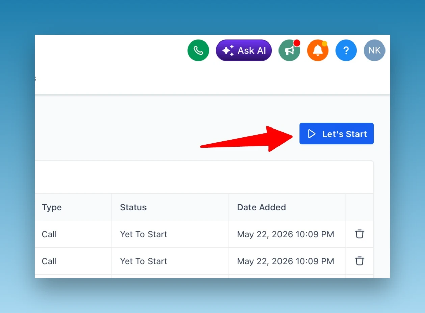Launch the Ask AI assistant
Screen dimensions: 425x313
click(x=244, y=51)
